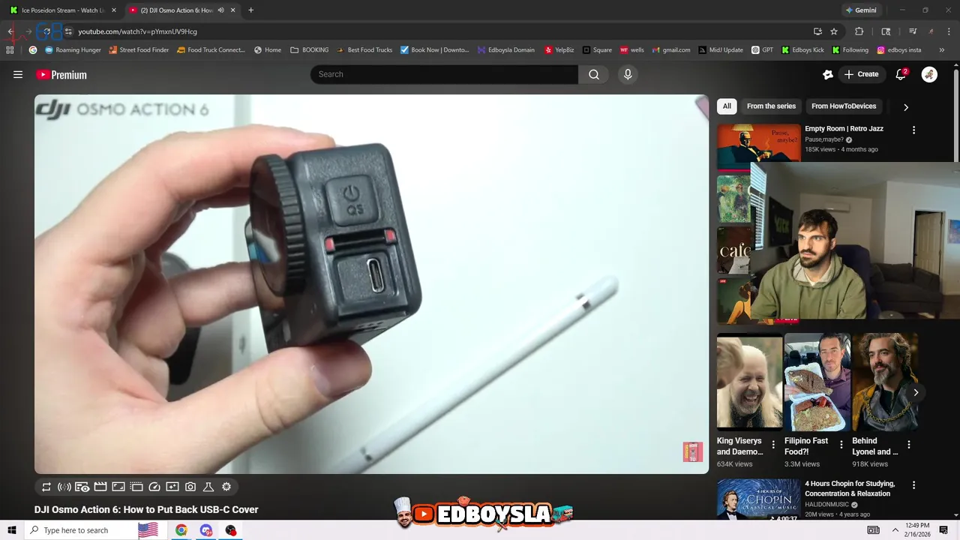The height and width of the screenshot is (540, 960).
Task: Click install/cast icon in address bar
Action: coord(817,31)
